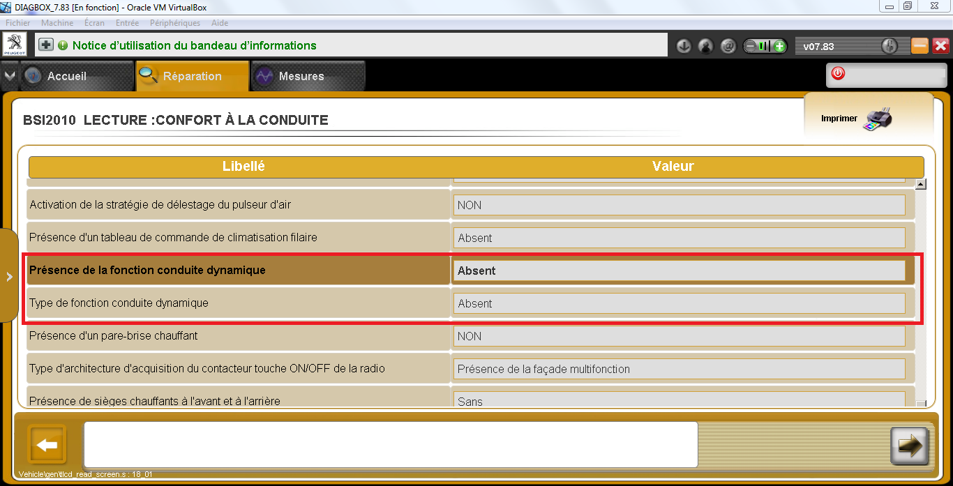Go forward using the right arrow button
Screen dimensions: 953x486
click(x=909, y=445)
